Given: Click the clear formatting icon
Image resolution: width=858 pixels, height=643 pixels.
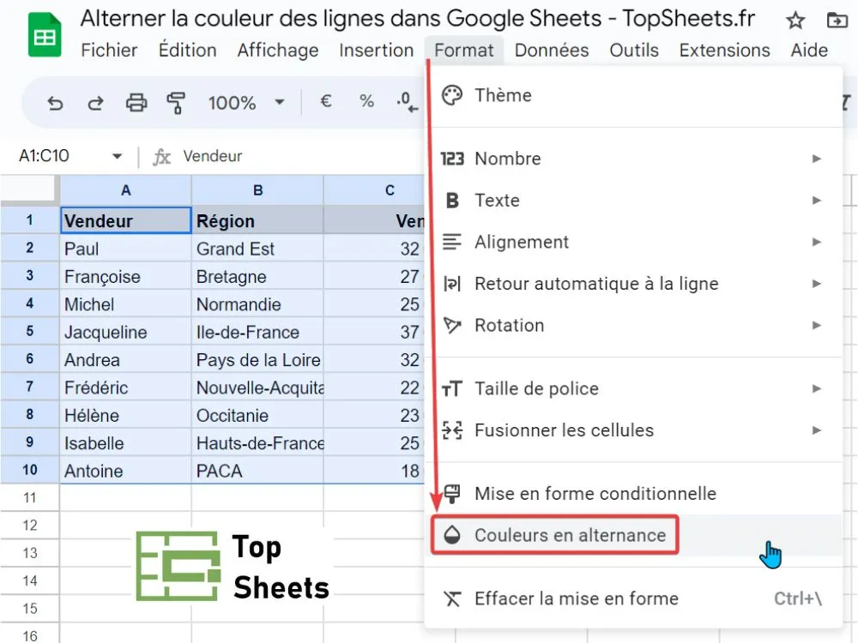Looking at the screenshot, I should (452, 598).
